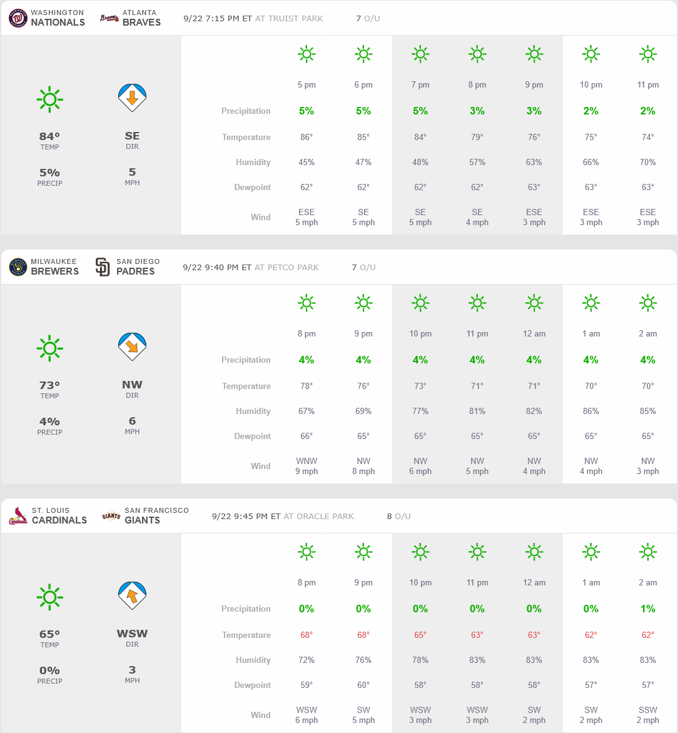Screen dimensions: 678x733
Task: Click the St. Louis Cardinals logo
Action: pos(18,516)
